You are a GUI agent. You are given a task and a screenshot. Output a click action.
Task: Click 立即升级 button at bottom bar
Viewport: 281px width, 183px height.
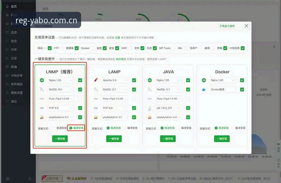coord(52,179)
